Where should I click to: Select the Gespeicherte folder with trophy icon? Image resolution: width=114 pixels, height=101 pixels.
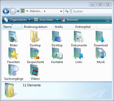click(35, 53)
